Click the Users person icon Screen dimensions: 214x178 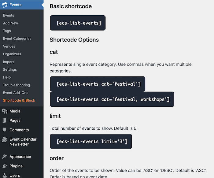tap(5, 175)
